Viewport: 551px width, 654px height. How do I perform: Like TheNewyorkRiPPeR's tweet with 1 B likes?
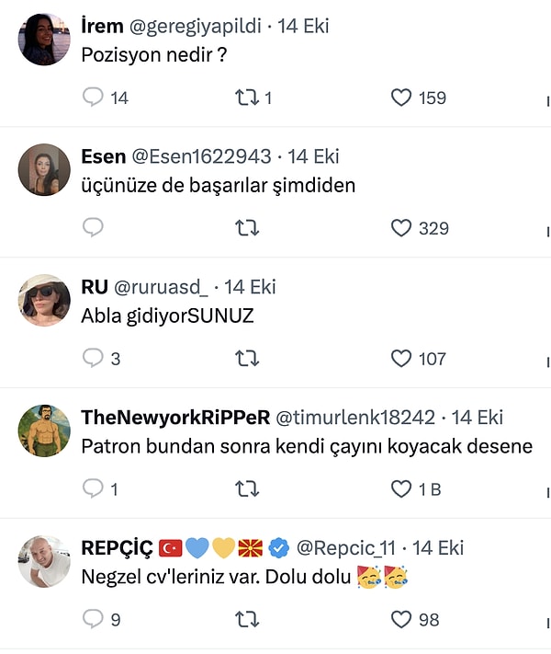pyautogui.click(x=401, y=489)
